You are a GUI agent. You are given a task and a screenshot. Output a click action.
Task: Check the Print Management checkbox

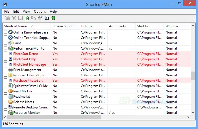[5, 69]
